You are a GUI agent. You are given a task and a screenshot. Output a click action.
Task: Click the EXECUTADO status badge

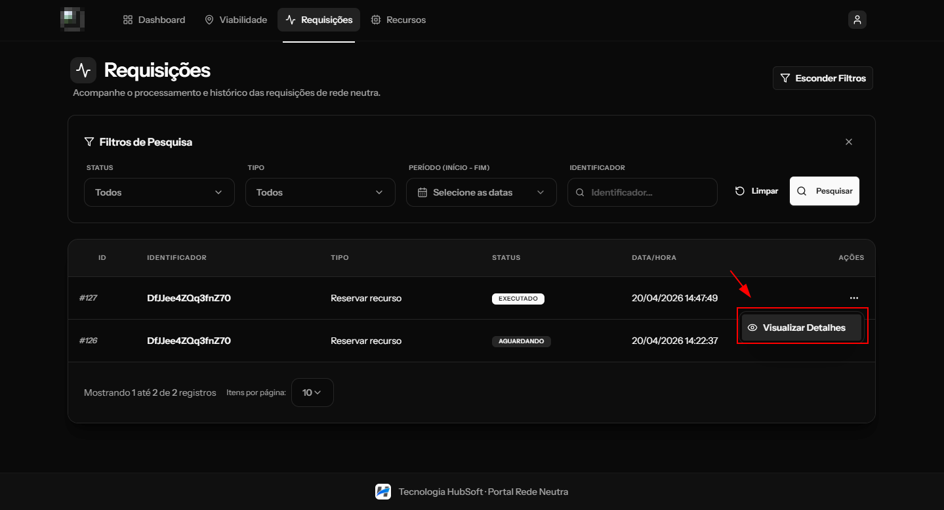pos(518,299)
